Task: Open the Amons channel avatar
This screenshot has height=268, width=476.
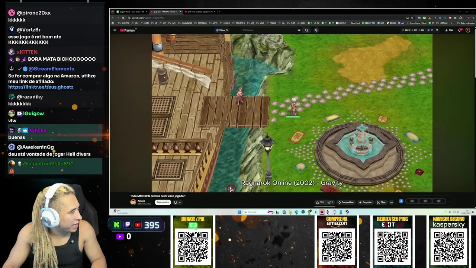Action: pyautogui.click(x=133, y=202)
